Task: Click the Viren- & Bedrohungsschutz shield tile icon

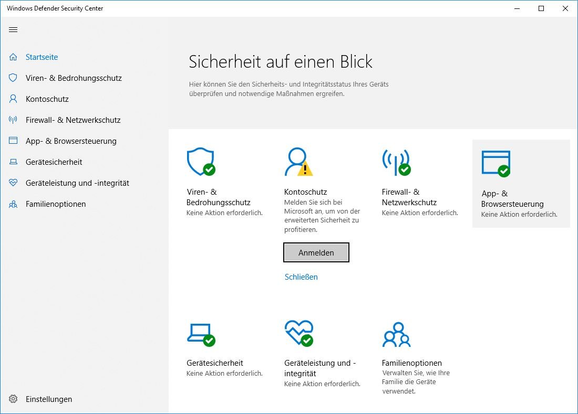Action: [x=201, y=162]
